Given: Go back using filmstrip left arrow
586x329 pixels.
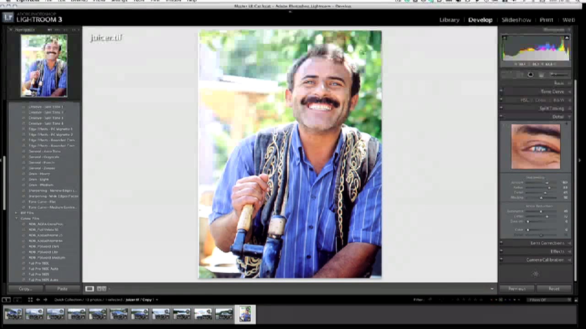Looking at the screenshot, I should (38, 300).
